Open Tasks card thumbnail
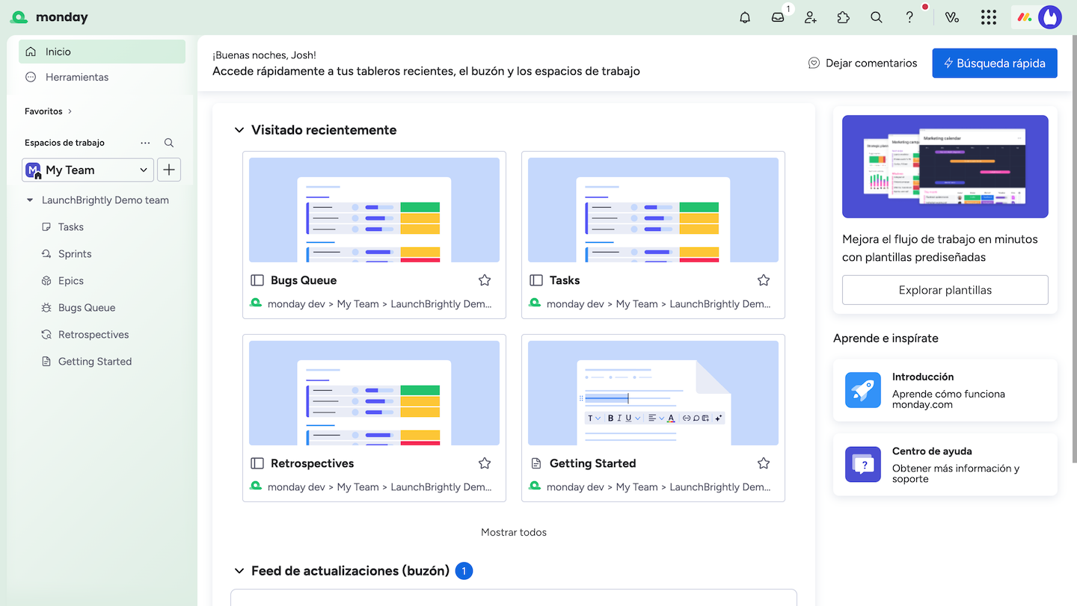Viewport: 1077px width, 606px height. [x=653, y=210]
